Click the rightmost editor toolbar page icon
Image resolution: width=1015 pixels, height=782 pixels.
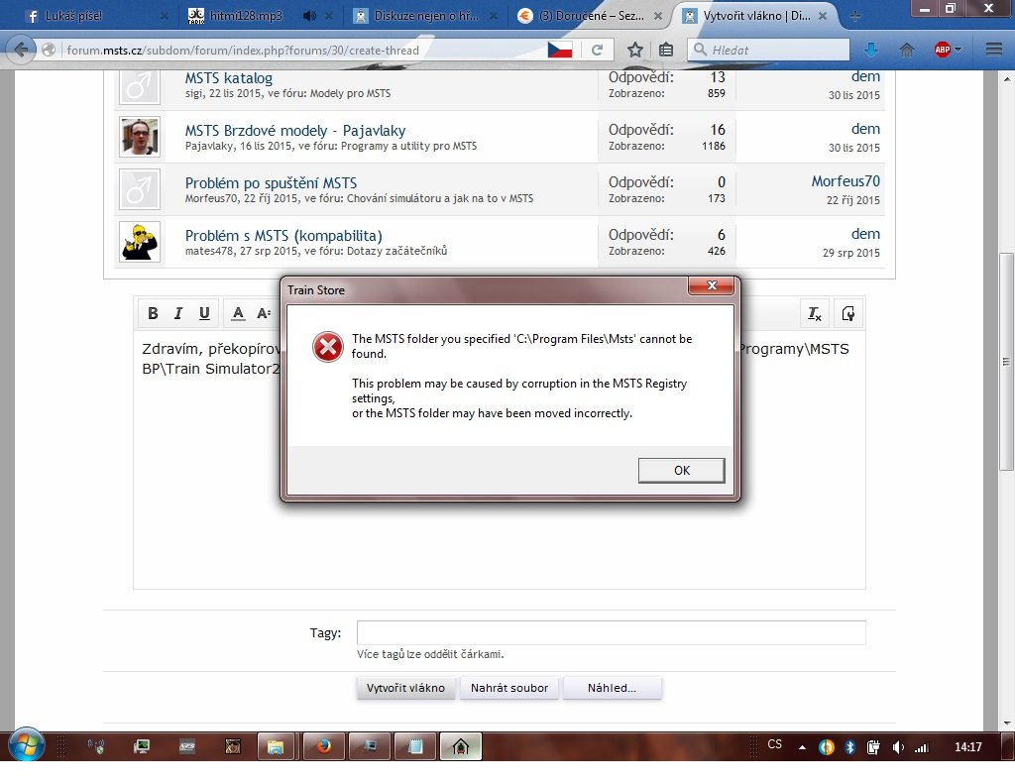coord(847,313)
